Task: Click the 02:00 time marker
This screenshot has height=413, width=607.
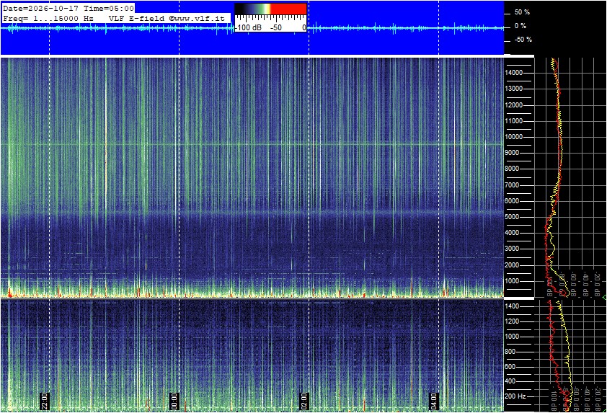Action: tap(304, 401)
